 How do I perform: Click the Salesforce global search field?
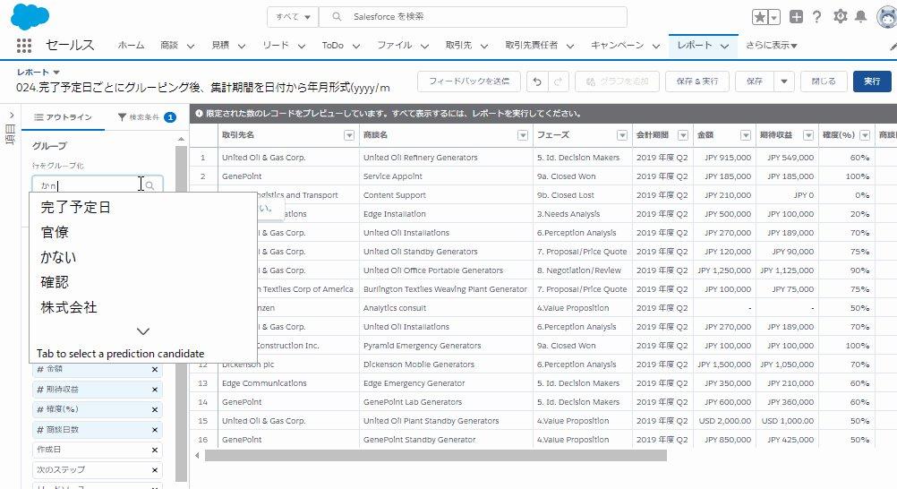point(473,17)
